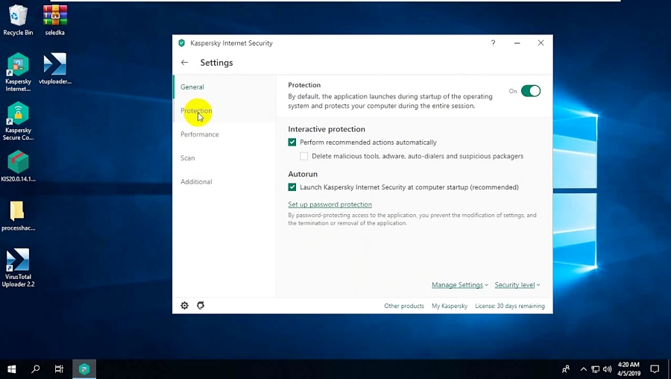Click the Kaspersky shield icon in title bar
Viewport: 671px width, 379px height.
click(x=181, y=43)
